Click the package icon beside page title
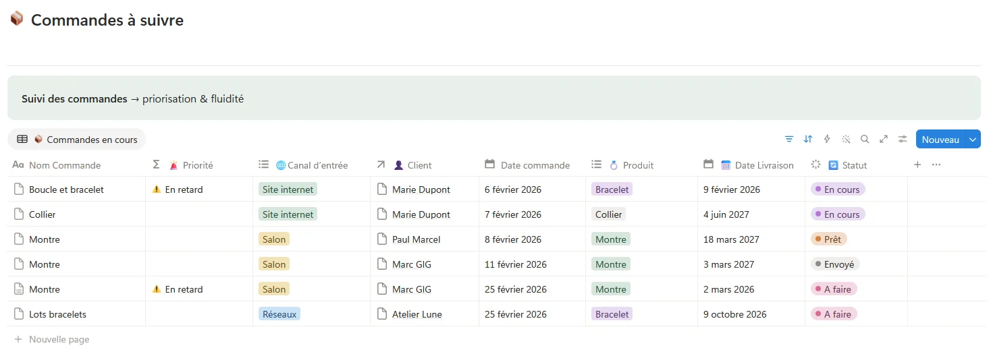Viewport: 989px width, 354px height. (16, 19)
